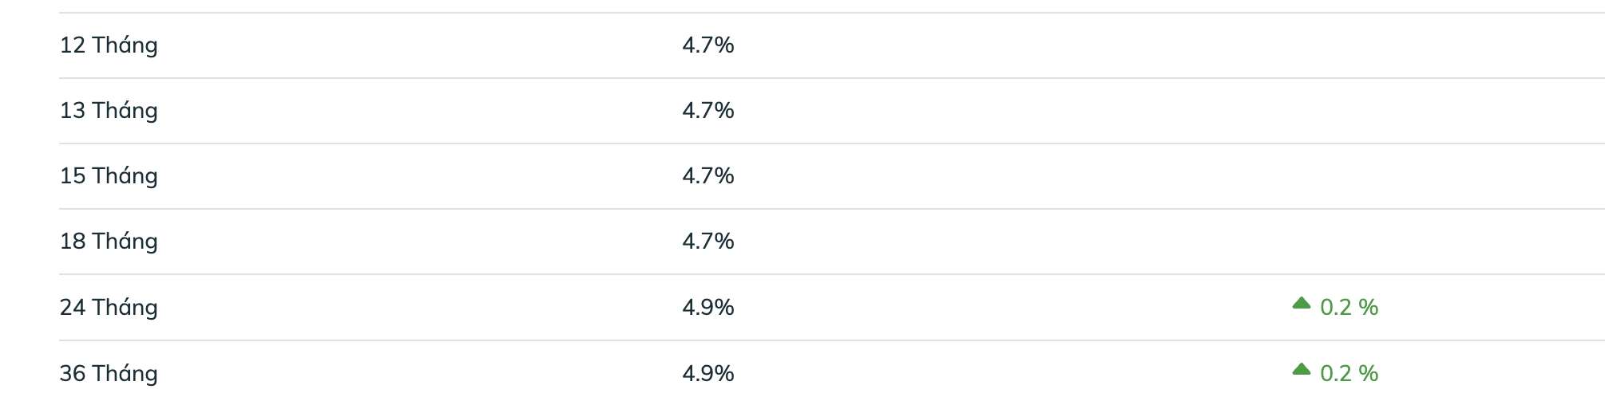Click the 0.2 % change for 36 Tháng
The width and height of the screenshot is (1605, 397).
pyautogui.click(x=1349, y=374)
